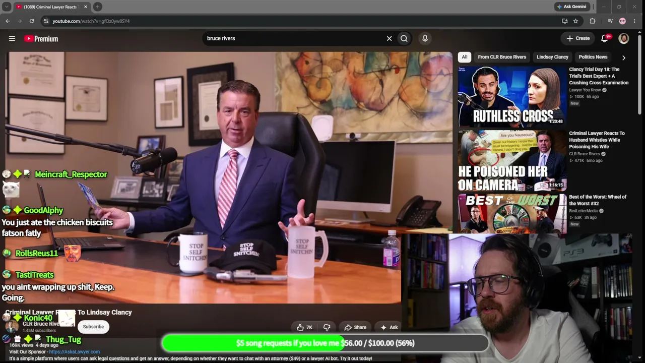
Task: Open the AskaLawyer.com sponsor link
Action: [x=74, y=352]
